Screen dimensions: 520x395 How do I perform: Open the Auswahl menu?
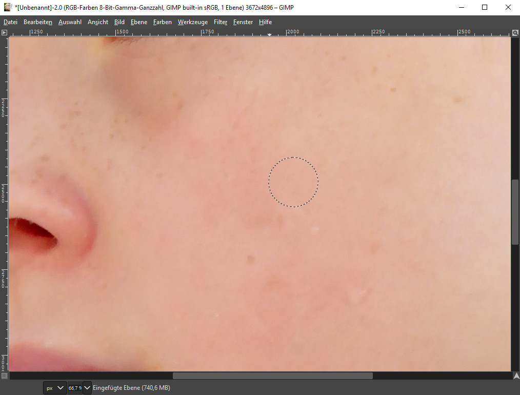tap(69, 22)
